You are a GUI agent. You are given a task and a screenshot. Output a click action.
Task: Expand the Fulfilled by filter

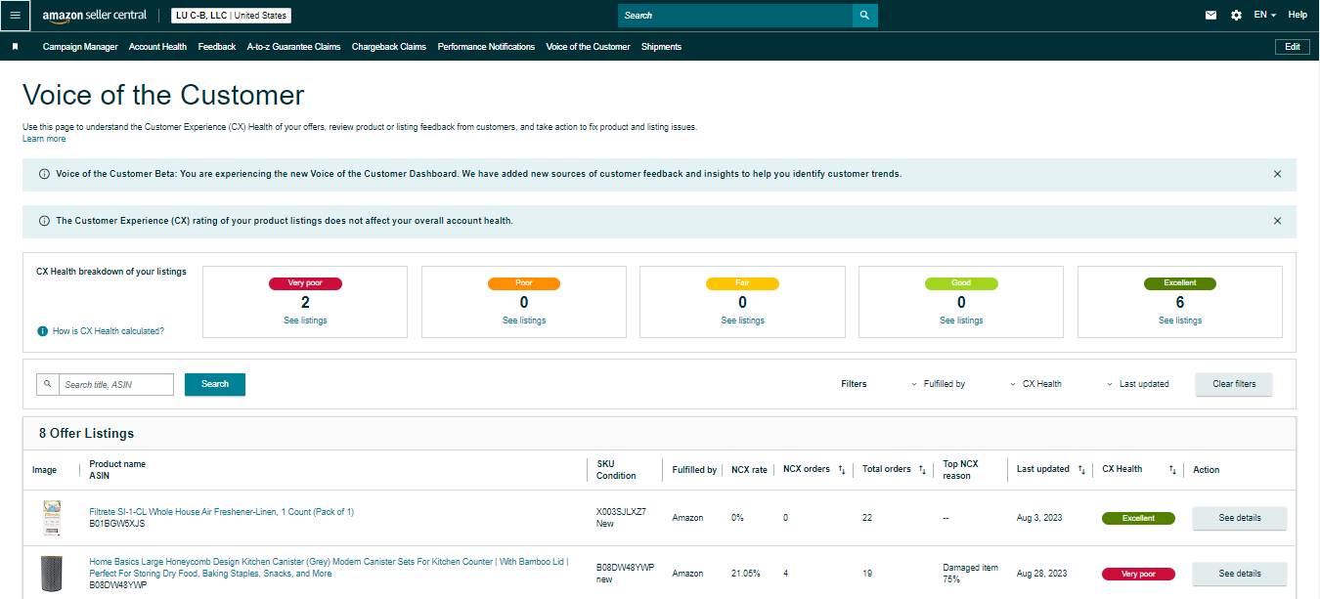click(x=938, y=384)
